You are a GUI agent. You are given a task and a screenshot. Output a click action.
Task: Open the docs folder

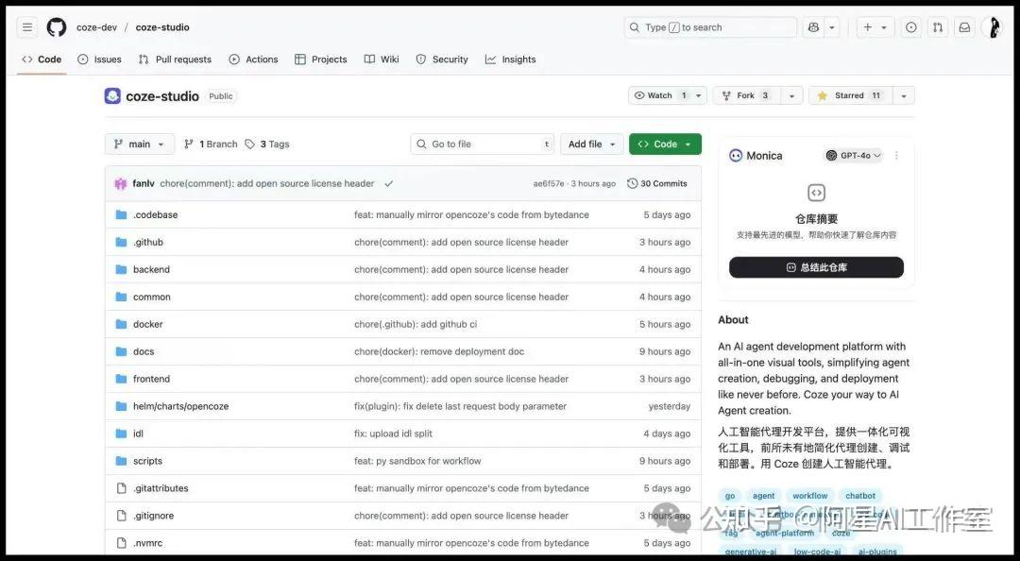(144, 351)
